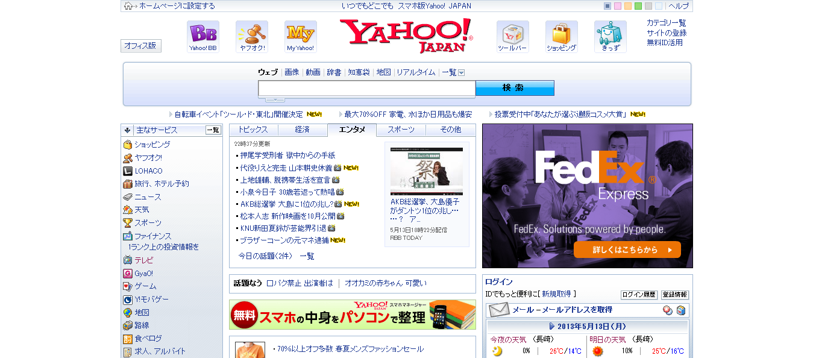The height and width of the screenshot is (358, 813).
Task: Click the mail envelope icon in the login box
Action: [x=499, y=310]
